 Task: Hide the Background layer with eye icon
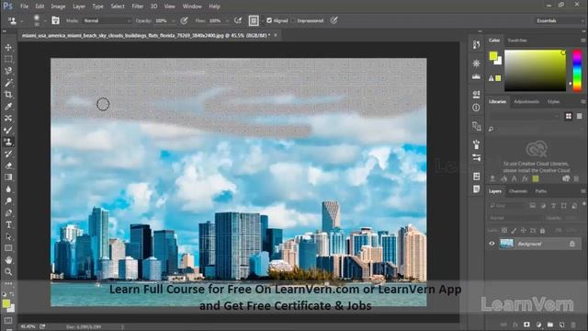tap(492, 244)
